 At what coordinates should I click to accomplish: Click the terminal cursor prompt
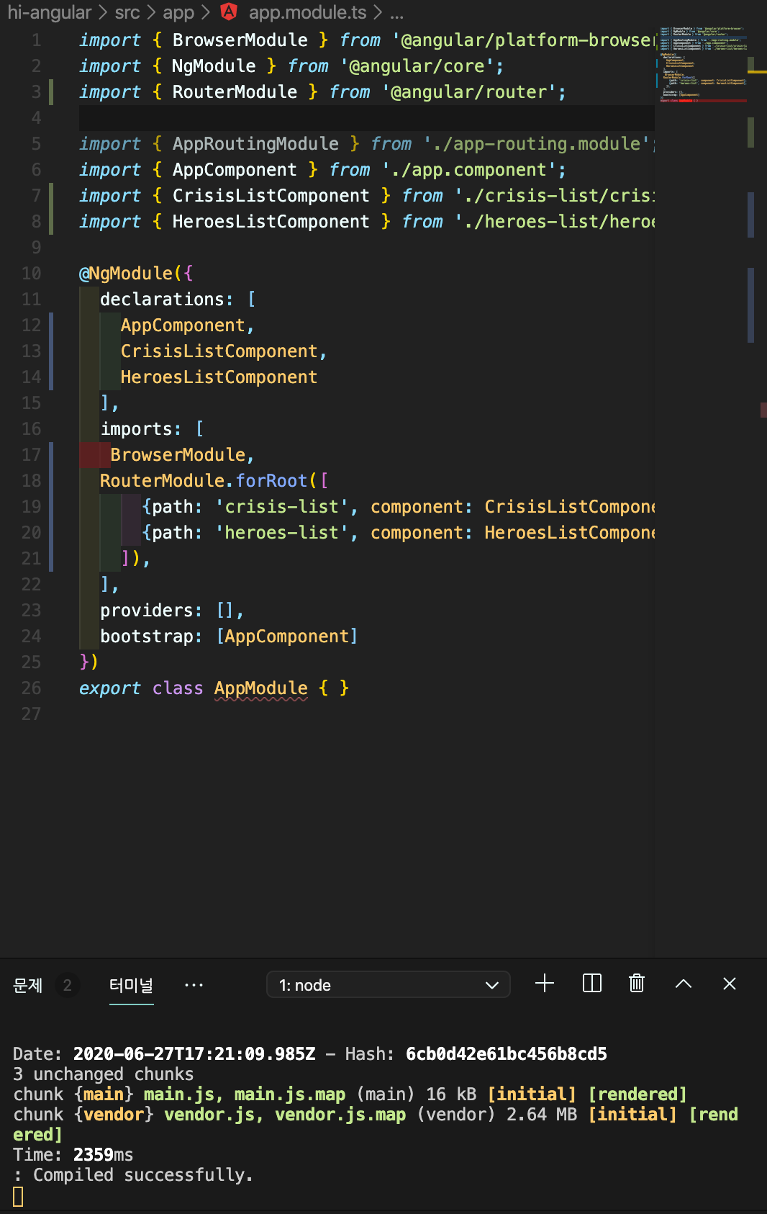18,1196
